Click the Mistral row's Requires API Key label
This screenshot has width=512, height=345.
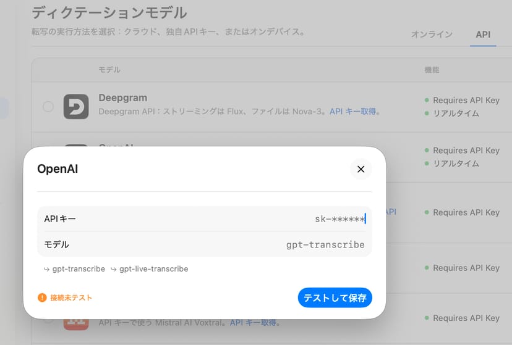pos(466,318)
